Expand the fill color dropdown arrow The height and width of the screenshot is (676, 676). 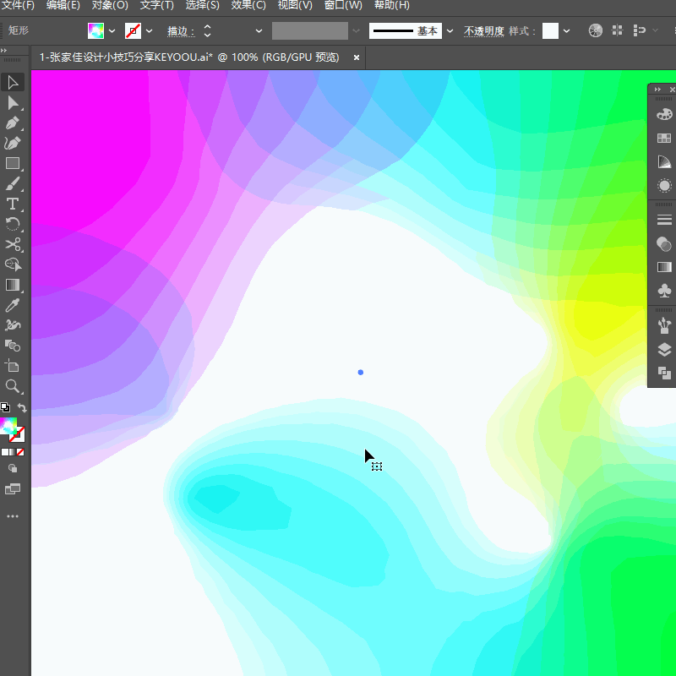tap(112, 31)
